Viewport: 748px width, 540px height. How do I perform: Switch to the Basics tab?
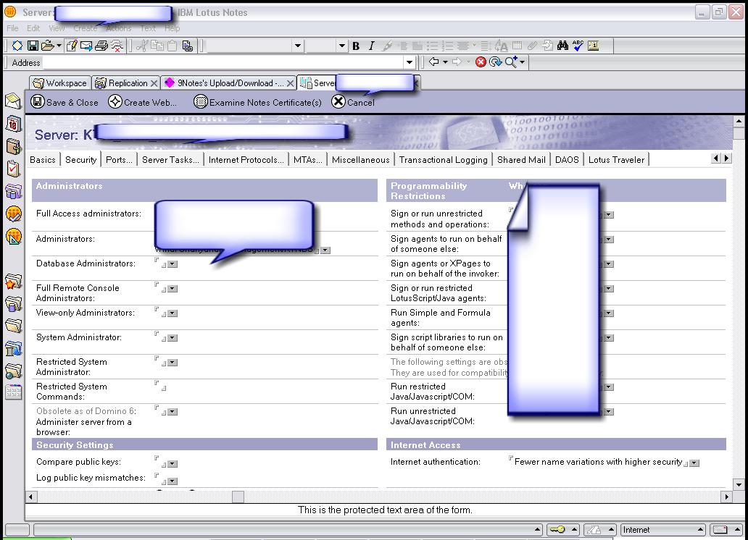point(43,160)
